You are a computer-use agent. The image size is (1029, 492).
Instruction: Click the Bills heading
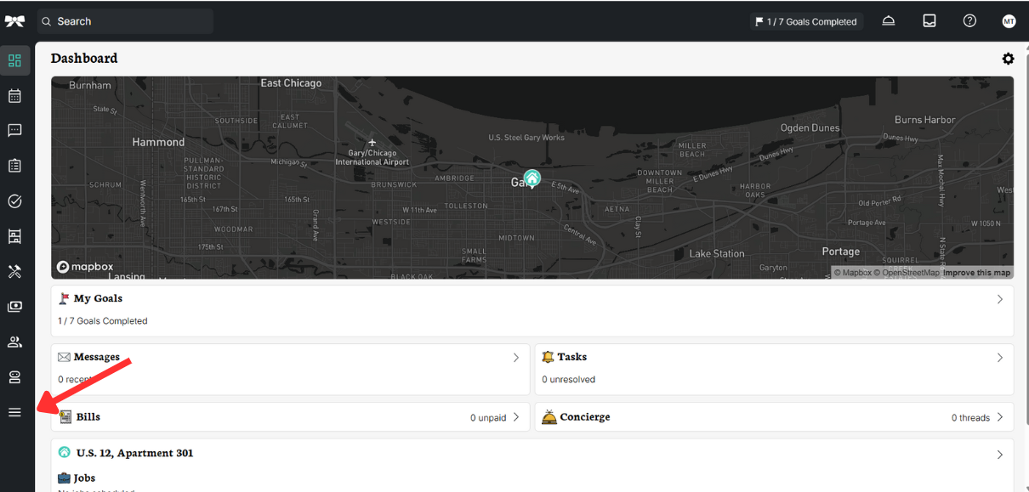pos(88,417)
